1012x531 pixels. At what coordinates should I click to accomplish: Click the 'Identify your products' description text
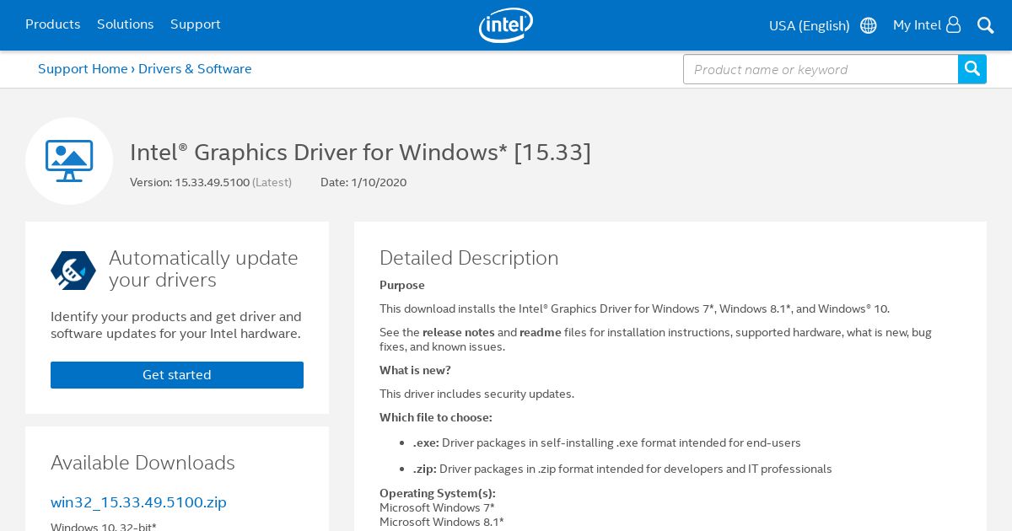click(x=176, y=325)
